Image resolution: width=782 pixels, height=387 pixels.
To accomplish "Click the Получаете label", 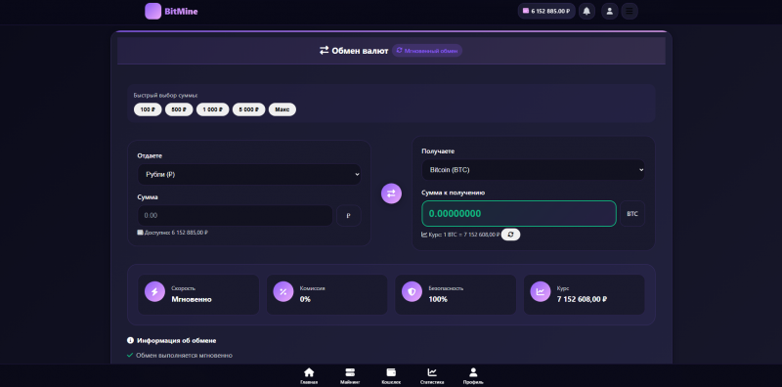I will point(438,151).
